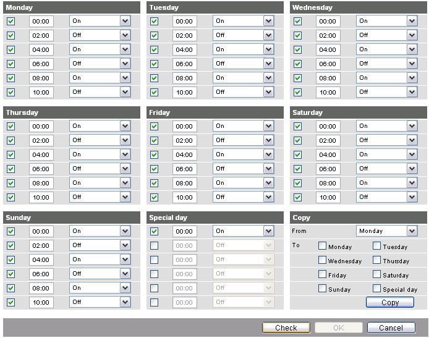Open Copy From Monday dropdown
The image size is (429, 338).
(x=386, y=231)
